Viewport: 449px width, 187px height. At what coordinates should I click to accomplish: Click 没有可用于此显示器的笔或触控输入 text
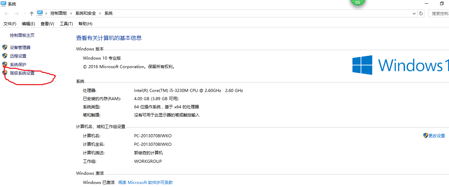click(167, 115)
